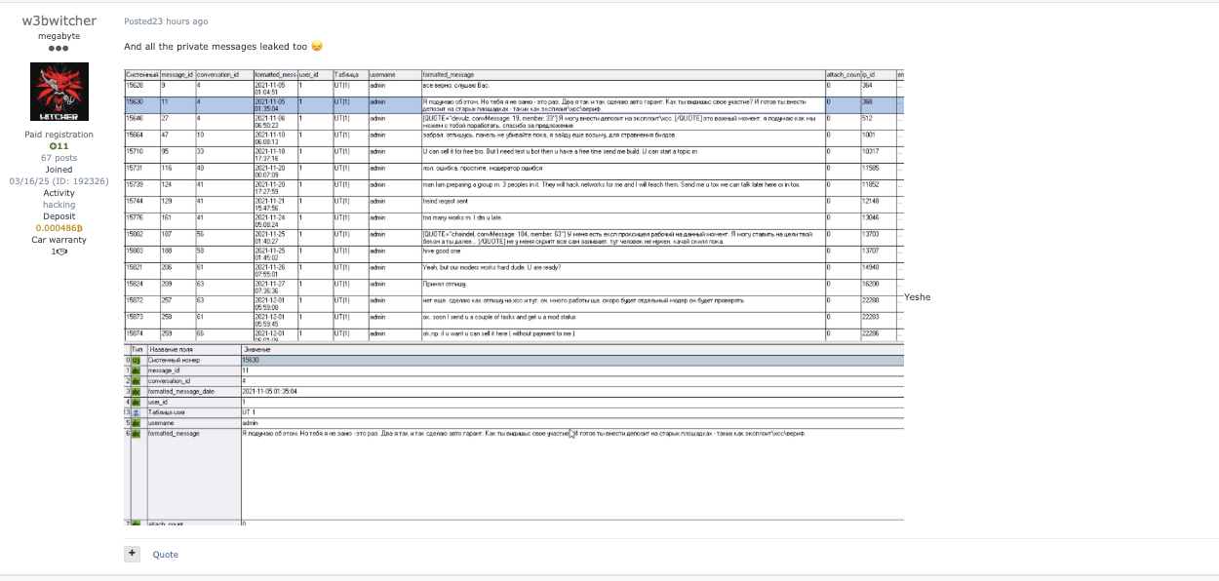Open the leaked messages screenshot image
Viewport: 1219px width, 581px height.
tap(514, 297)
